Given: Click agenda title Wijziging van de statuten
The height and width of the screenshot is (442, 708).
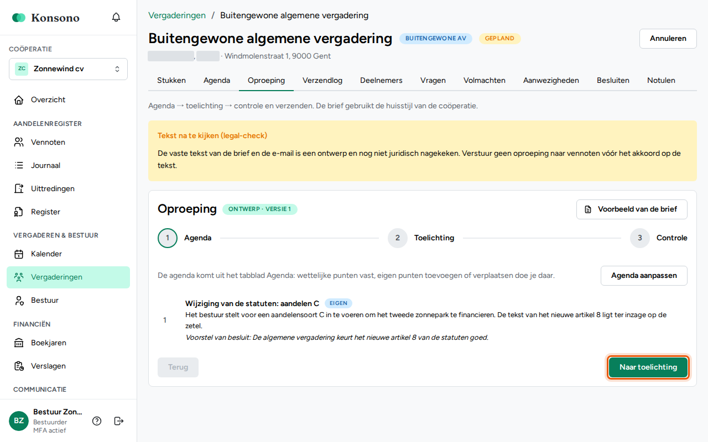Looking at the screenshot, I should coord(252,303).
